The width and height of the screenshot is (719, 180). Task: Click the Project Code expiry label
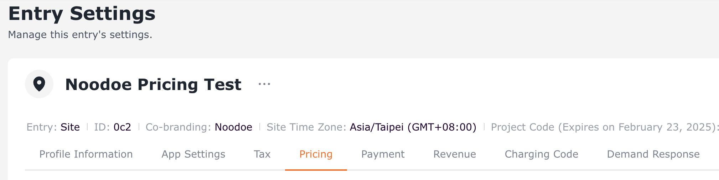tap(604, 127)
